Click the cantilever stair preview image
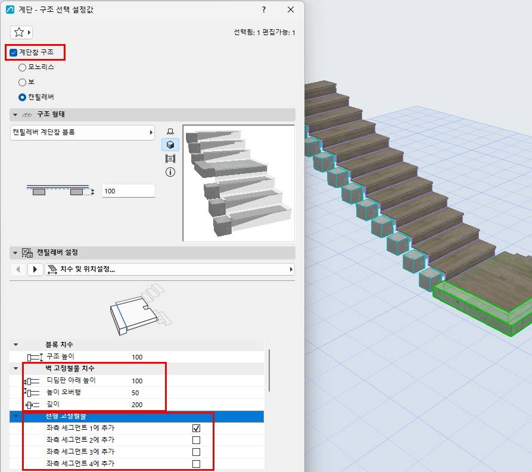Screen dimensions: 532x472 (x=239, y=183)
